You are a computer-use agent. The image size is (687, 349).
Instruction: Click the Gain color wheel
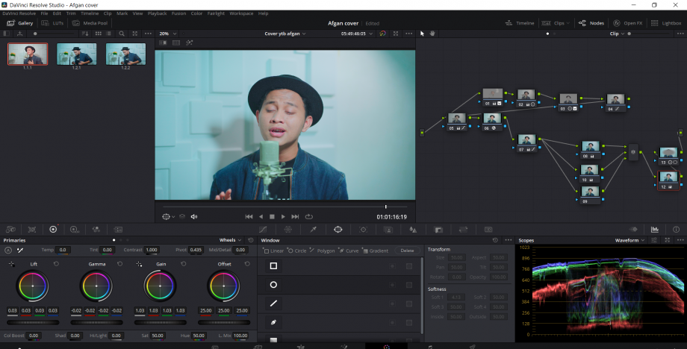[160, 285]
